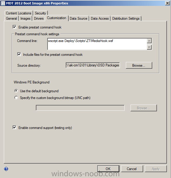Click the blue help question mark icon
The width and height of the screenshot is (171, 178).
[x=6, y=169]
